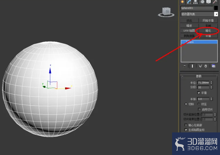The height and width of the screenshot is (155, 220).
Task: Open the Create command panel tab
Action: click(x=182, y=2)
